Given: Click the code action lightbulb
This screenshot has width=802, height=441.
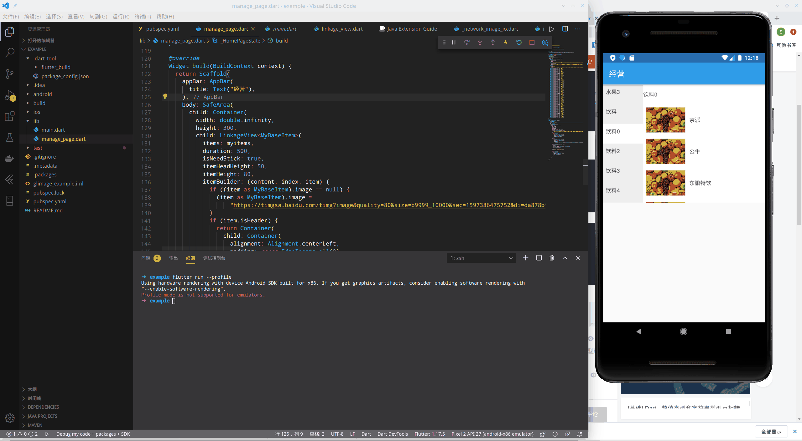Looking at the screenshot, I should [x=165, y=97].
